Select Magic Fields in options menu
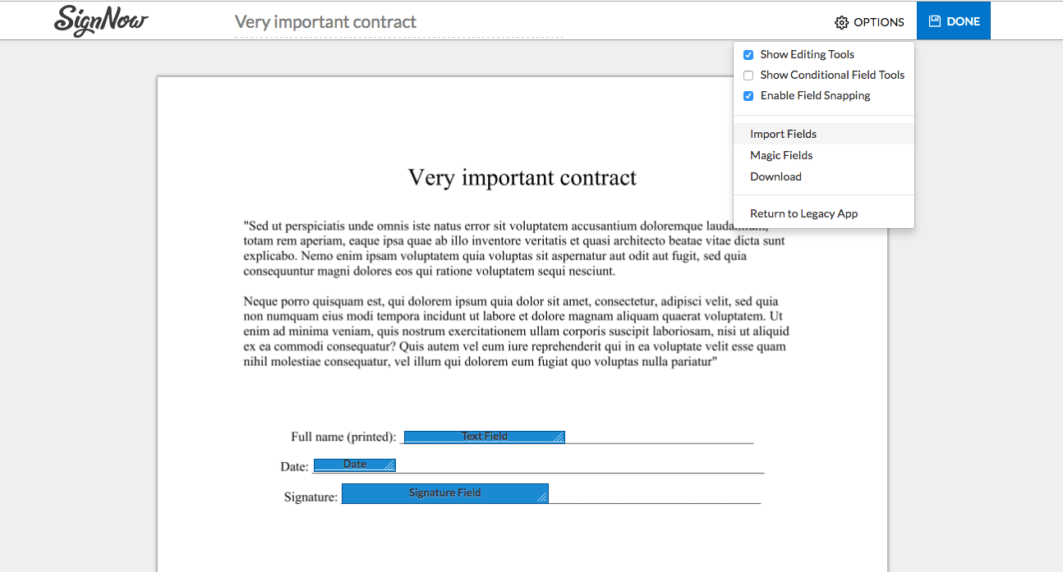The height and width of the screenshot is (572, 1063). (781, 155)
